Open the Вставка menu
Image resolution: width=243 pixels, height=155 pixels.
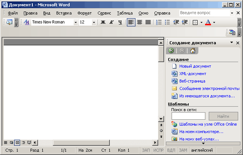coord(64,13)
